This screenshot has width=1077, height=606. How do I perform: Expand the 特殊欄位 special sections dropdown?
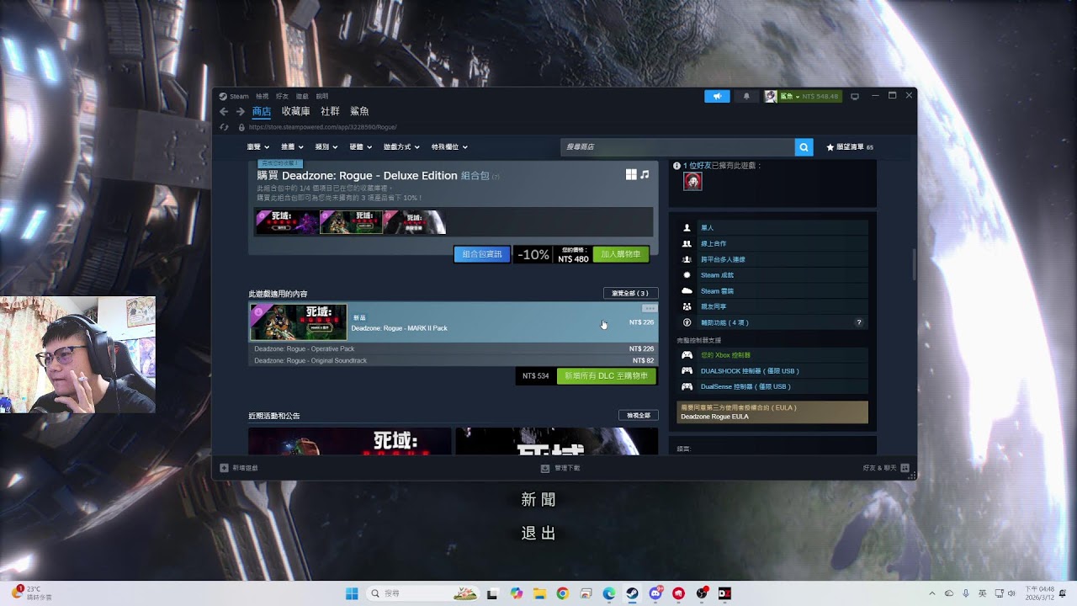[449, 147]
